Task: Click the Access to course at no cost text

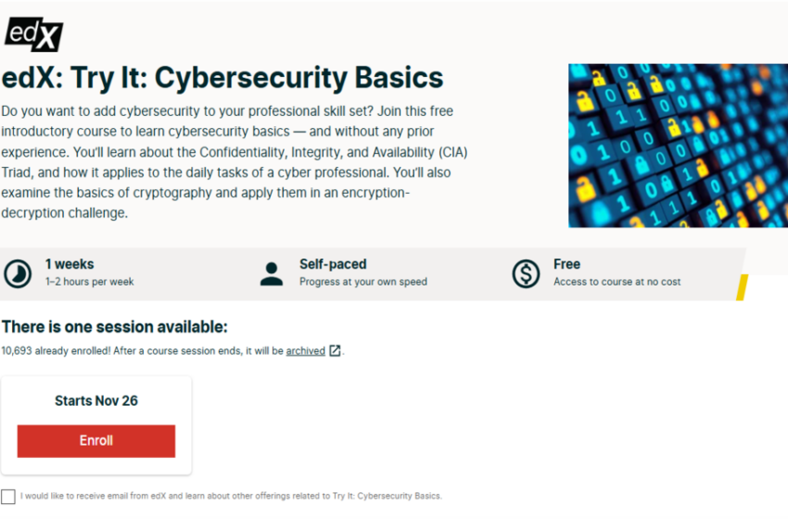Action: coord(617,282)
